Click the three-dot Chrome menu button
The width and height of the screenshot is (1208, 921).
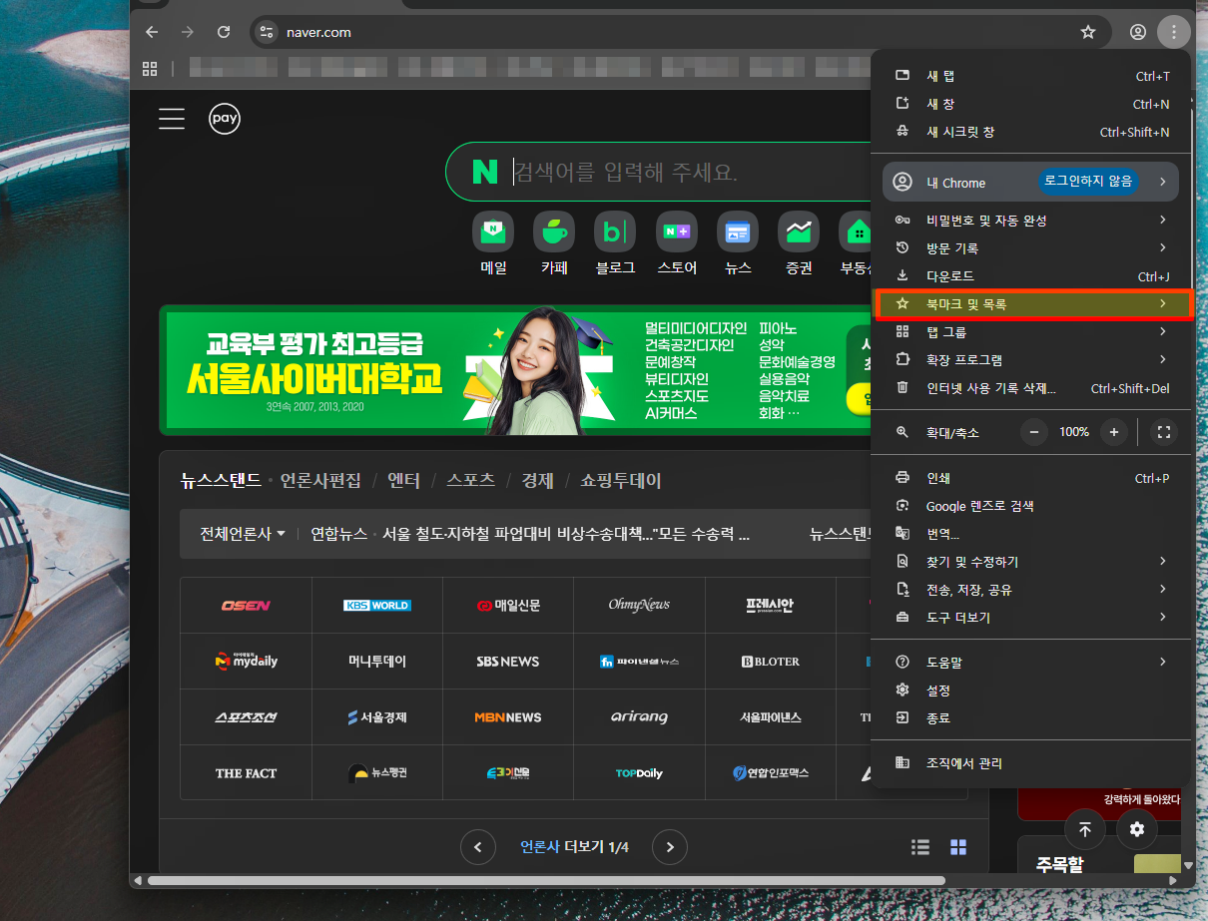pyautogui.click(x=1174, y=32)
